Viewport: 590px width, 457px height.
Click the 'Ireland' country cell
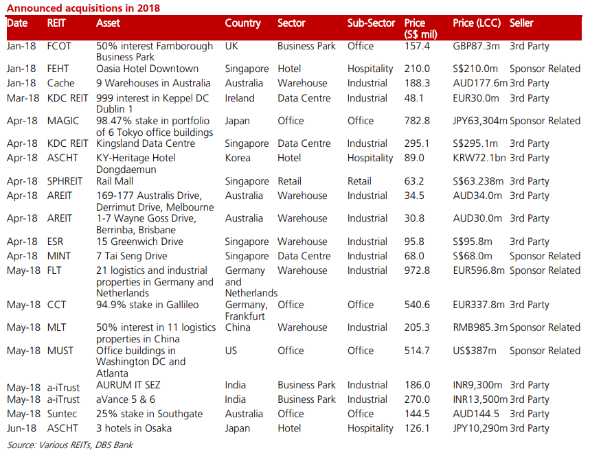(x=240, y=98)
